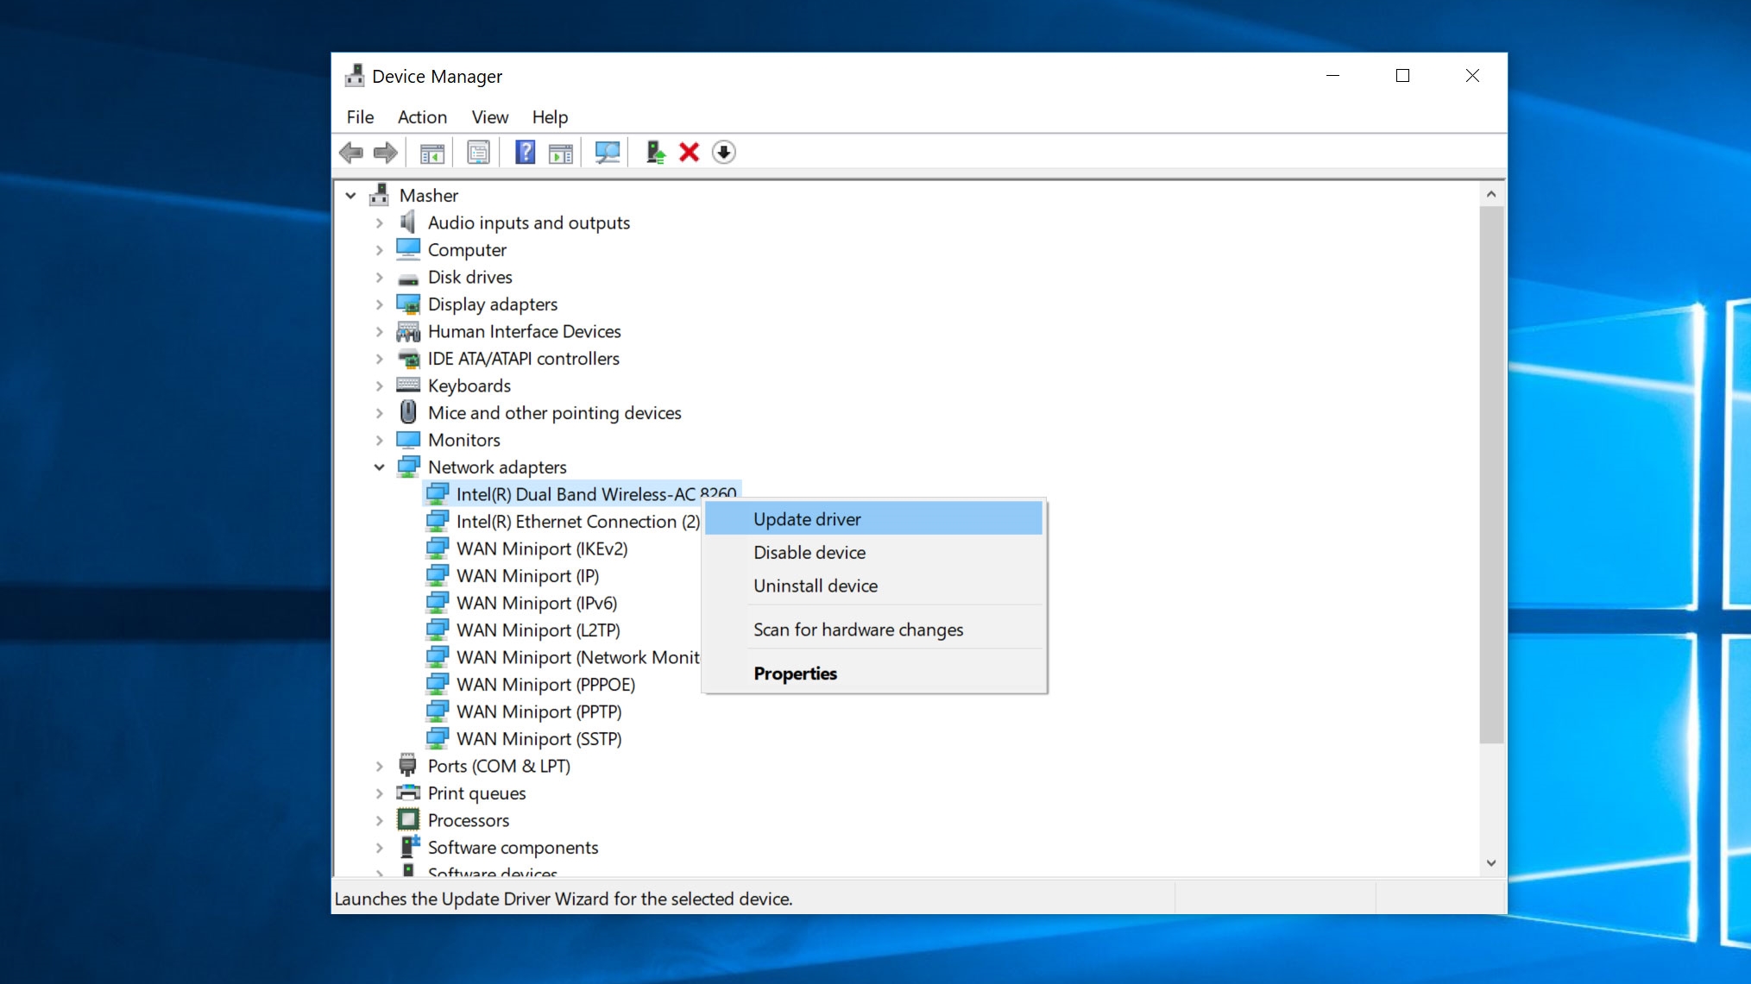Open the Properties toolbar icon

click(478, 153)
